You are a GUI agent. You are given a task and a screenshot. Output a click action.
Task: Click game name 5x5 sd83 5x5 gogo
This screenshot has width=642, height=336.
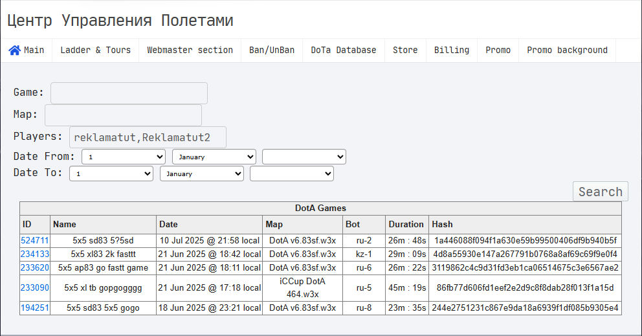[103, 308]
